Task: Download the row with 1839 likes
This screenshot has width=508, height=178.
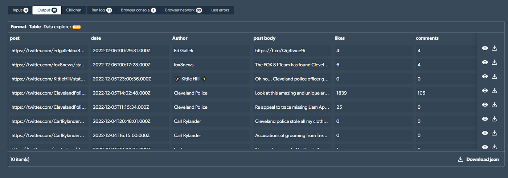Action: pyautogui.click(x=494, y=90)
